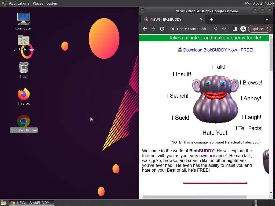Click the bold BlobBUDDY! name in the welcome paragraph
Image resolution: width=275 pixels, height=206 pixels.
click(202, 151)
